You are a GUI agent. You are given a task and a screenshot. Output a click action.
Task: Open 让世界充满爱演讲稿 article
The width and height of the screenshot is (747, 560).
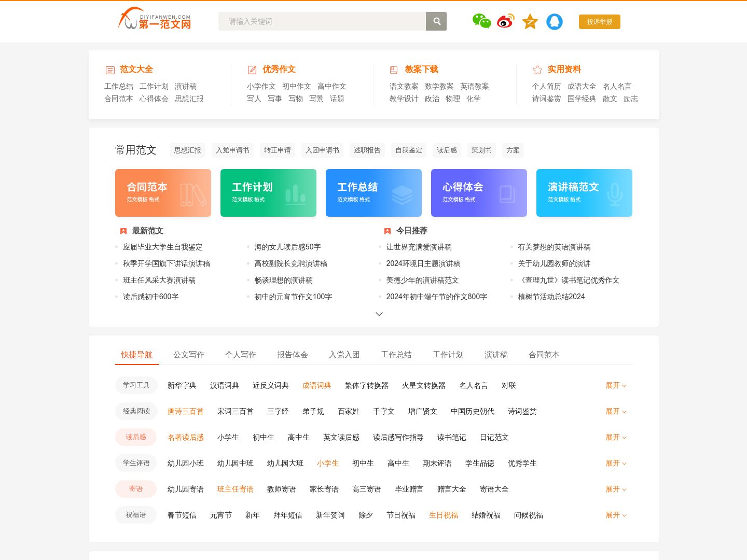[419, 247]
